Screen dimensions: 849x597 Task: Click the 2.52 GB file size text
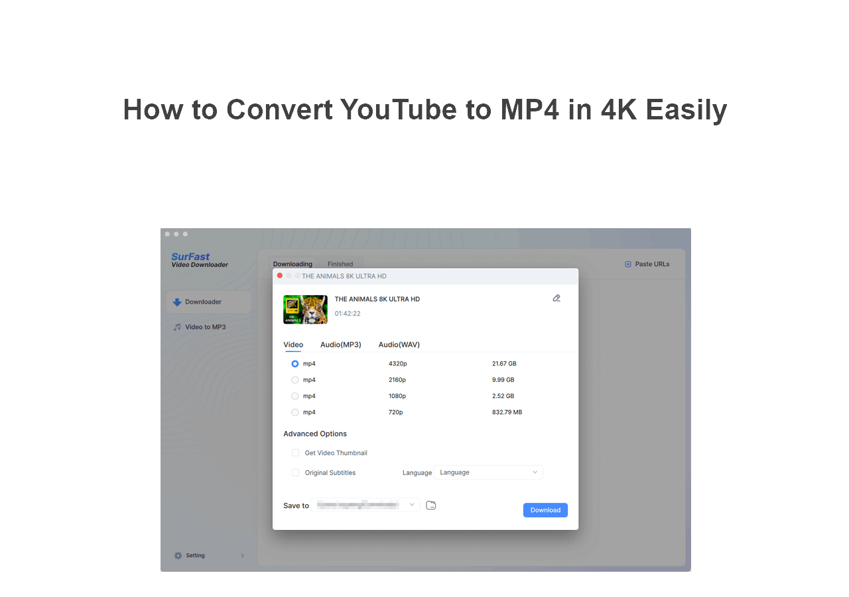(503, 396)
